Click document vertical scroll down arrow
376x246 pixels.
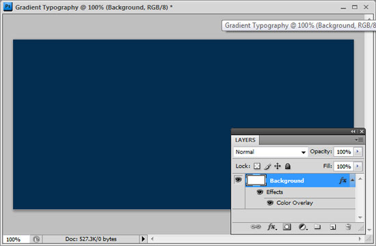point(369,230)
